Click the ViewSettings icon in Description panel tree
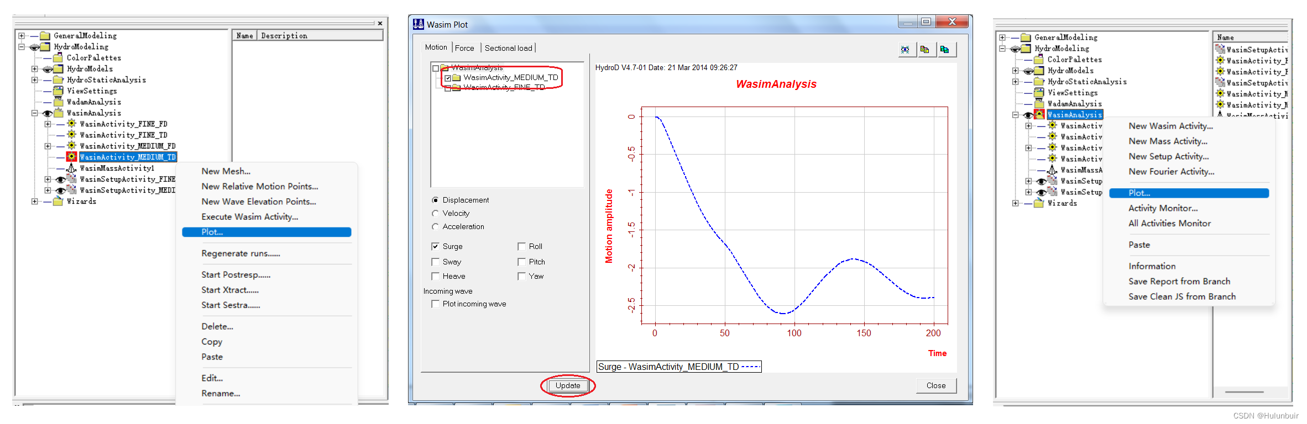The width and height of the screenshot is (1307, 424). coord(58,91)
